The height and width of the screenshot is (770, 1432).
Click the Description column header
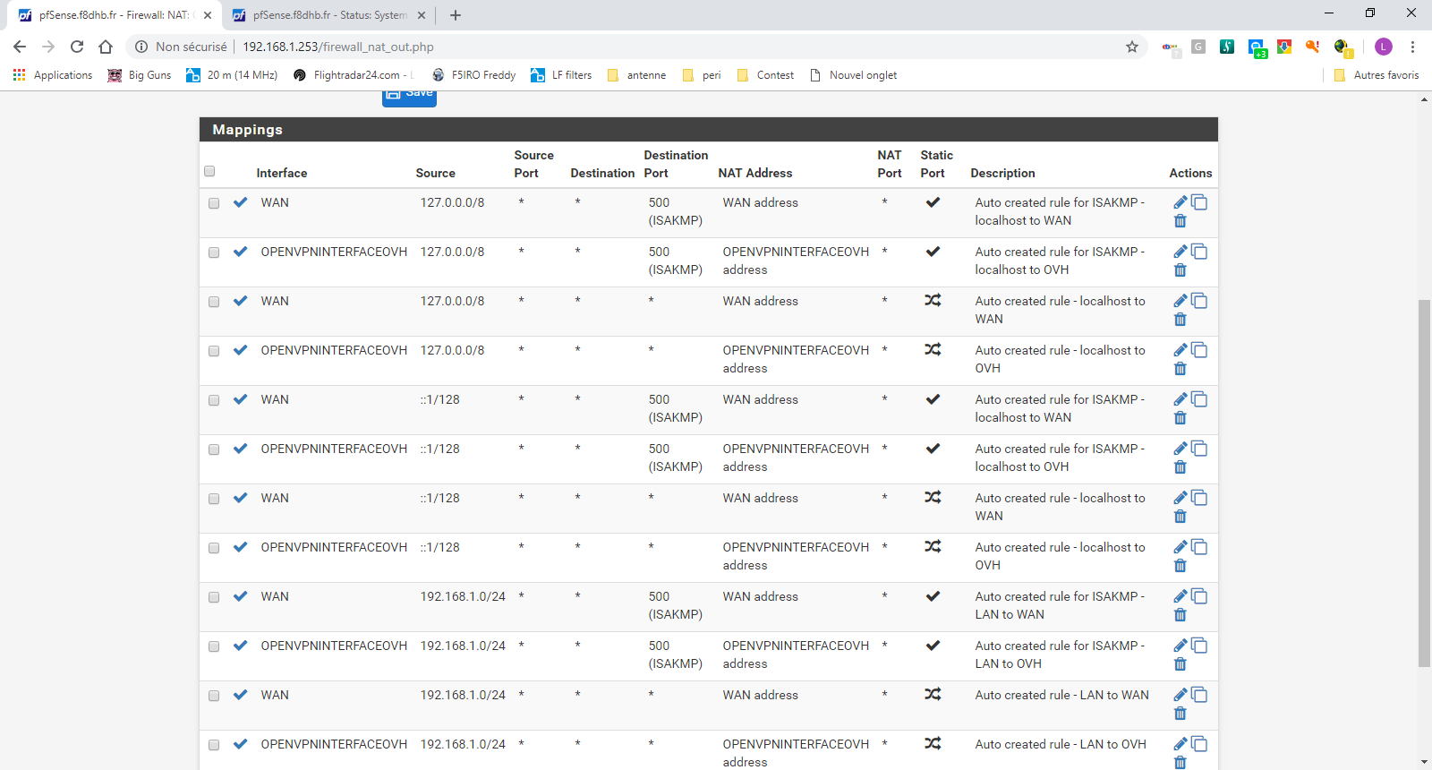pos(1002,173)
